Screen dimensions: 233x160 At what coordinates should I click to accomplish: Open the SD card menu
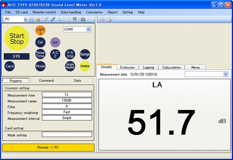(x=22, y=12)
